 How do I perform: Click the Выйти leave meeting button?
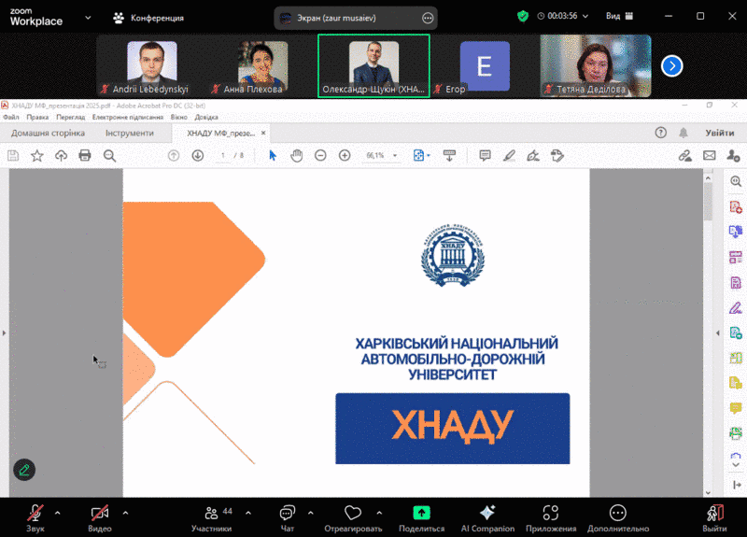point(714,518)
